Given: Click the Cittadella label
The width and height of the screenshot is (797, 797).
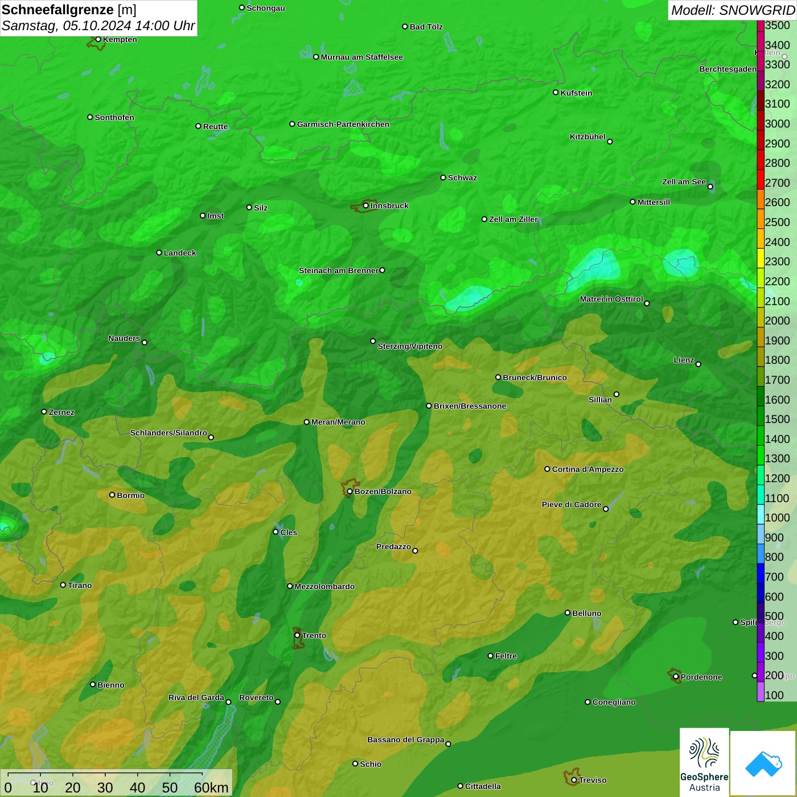Looking at the screenshot, I should tap(483, 786).
